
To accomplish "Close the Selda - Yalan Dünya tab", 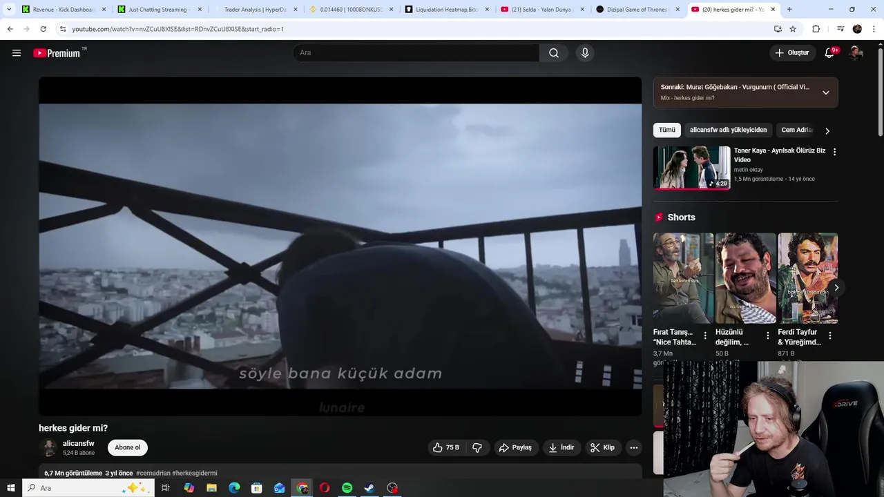I will tap(582, 10).
